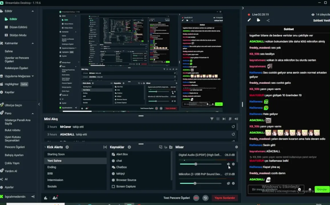This screenshot has height=205, width=330.
Task: Open Bulut robotu in sidebar
Action: (x=13, y=130)
